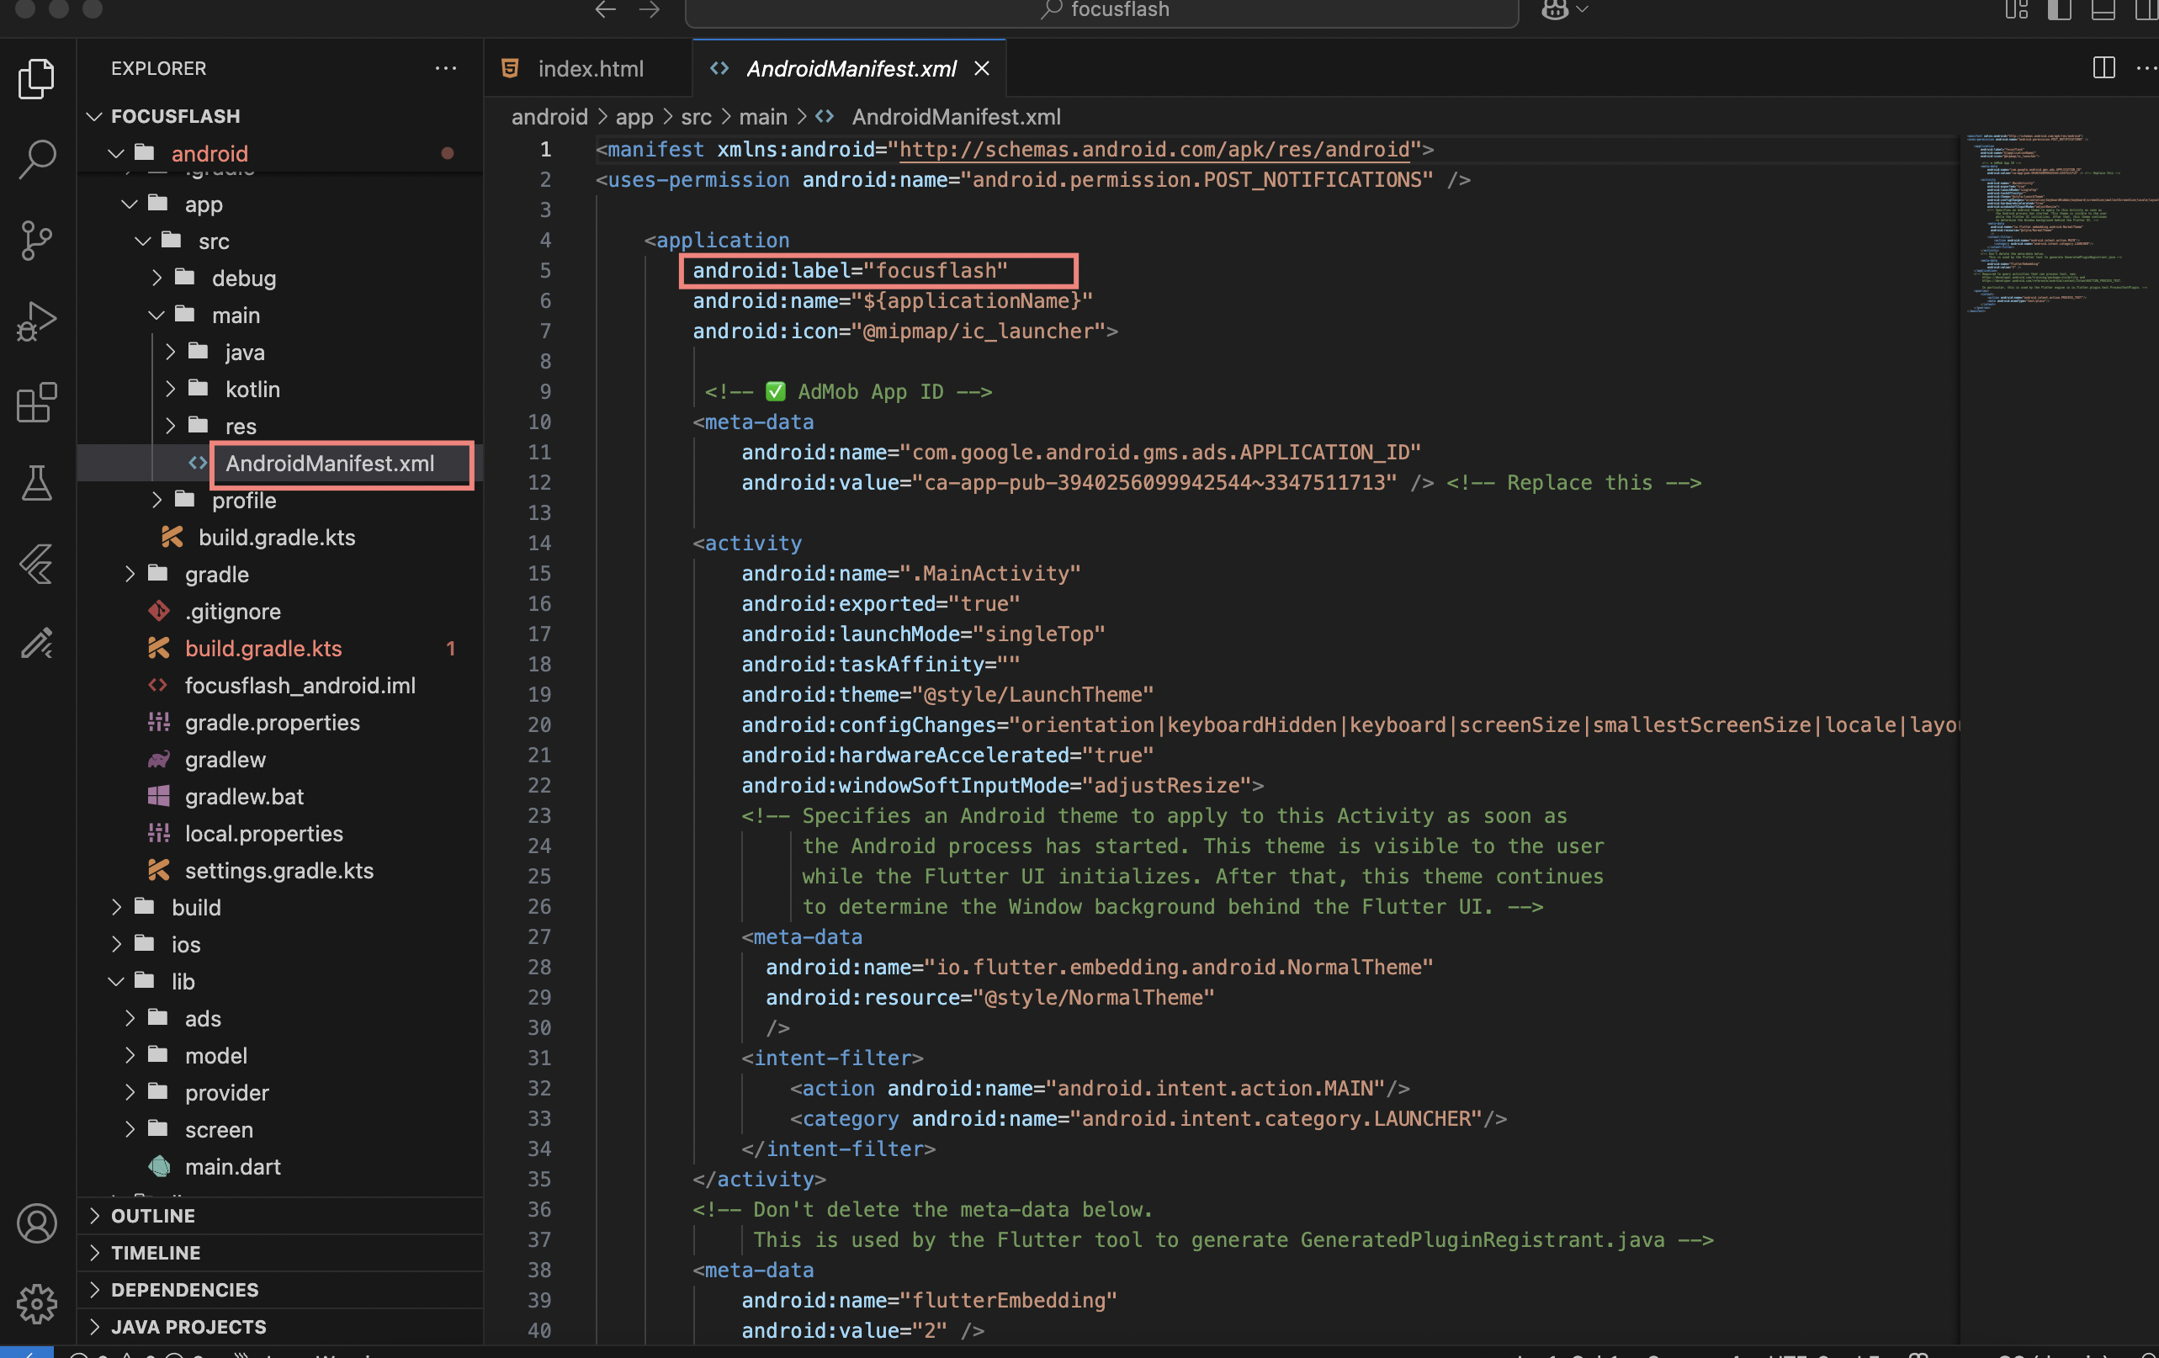Click the schemas.android.com URL link
The image size is (2159, 1358).
(1154, 150)
